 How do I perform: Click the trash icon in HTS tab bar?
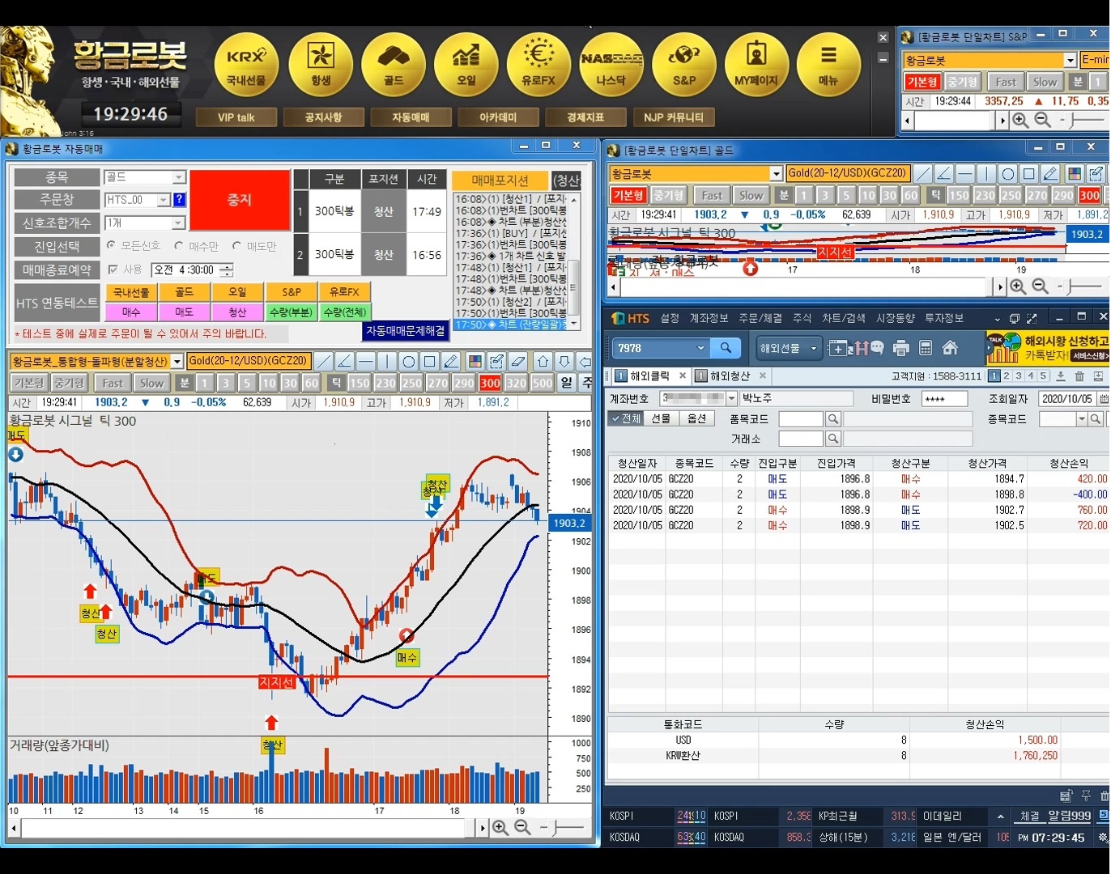pyautogui.click(x=1079, y=376)
